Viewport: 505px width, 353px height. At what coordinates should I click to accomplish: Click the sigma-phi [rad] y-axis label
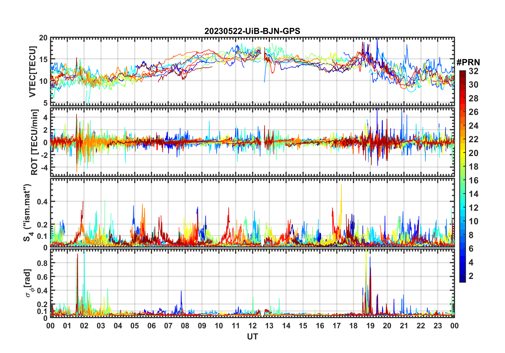click(28, 283)
